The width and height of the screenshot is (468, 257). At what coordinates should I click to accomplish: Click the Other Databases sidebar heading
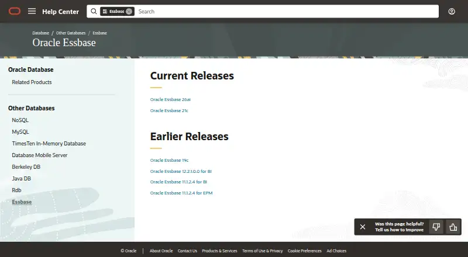pos(32,108)
